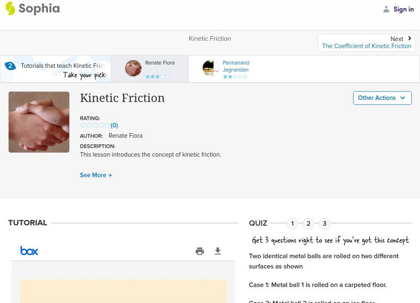Select quiz step 1 indicator
This screenshot has width=420, height=303.
[x=292, y=224]
